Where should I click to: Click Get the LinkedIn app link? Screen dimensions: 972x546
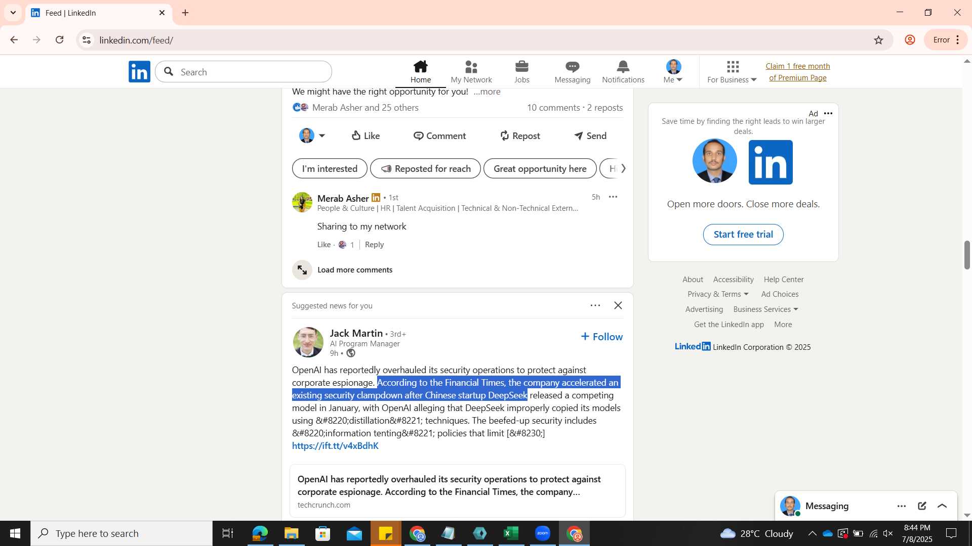tap(729, 325)
